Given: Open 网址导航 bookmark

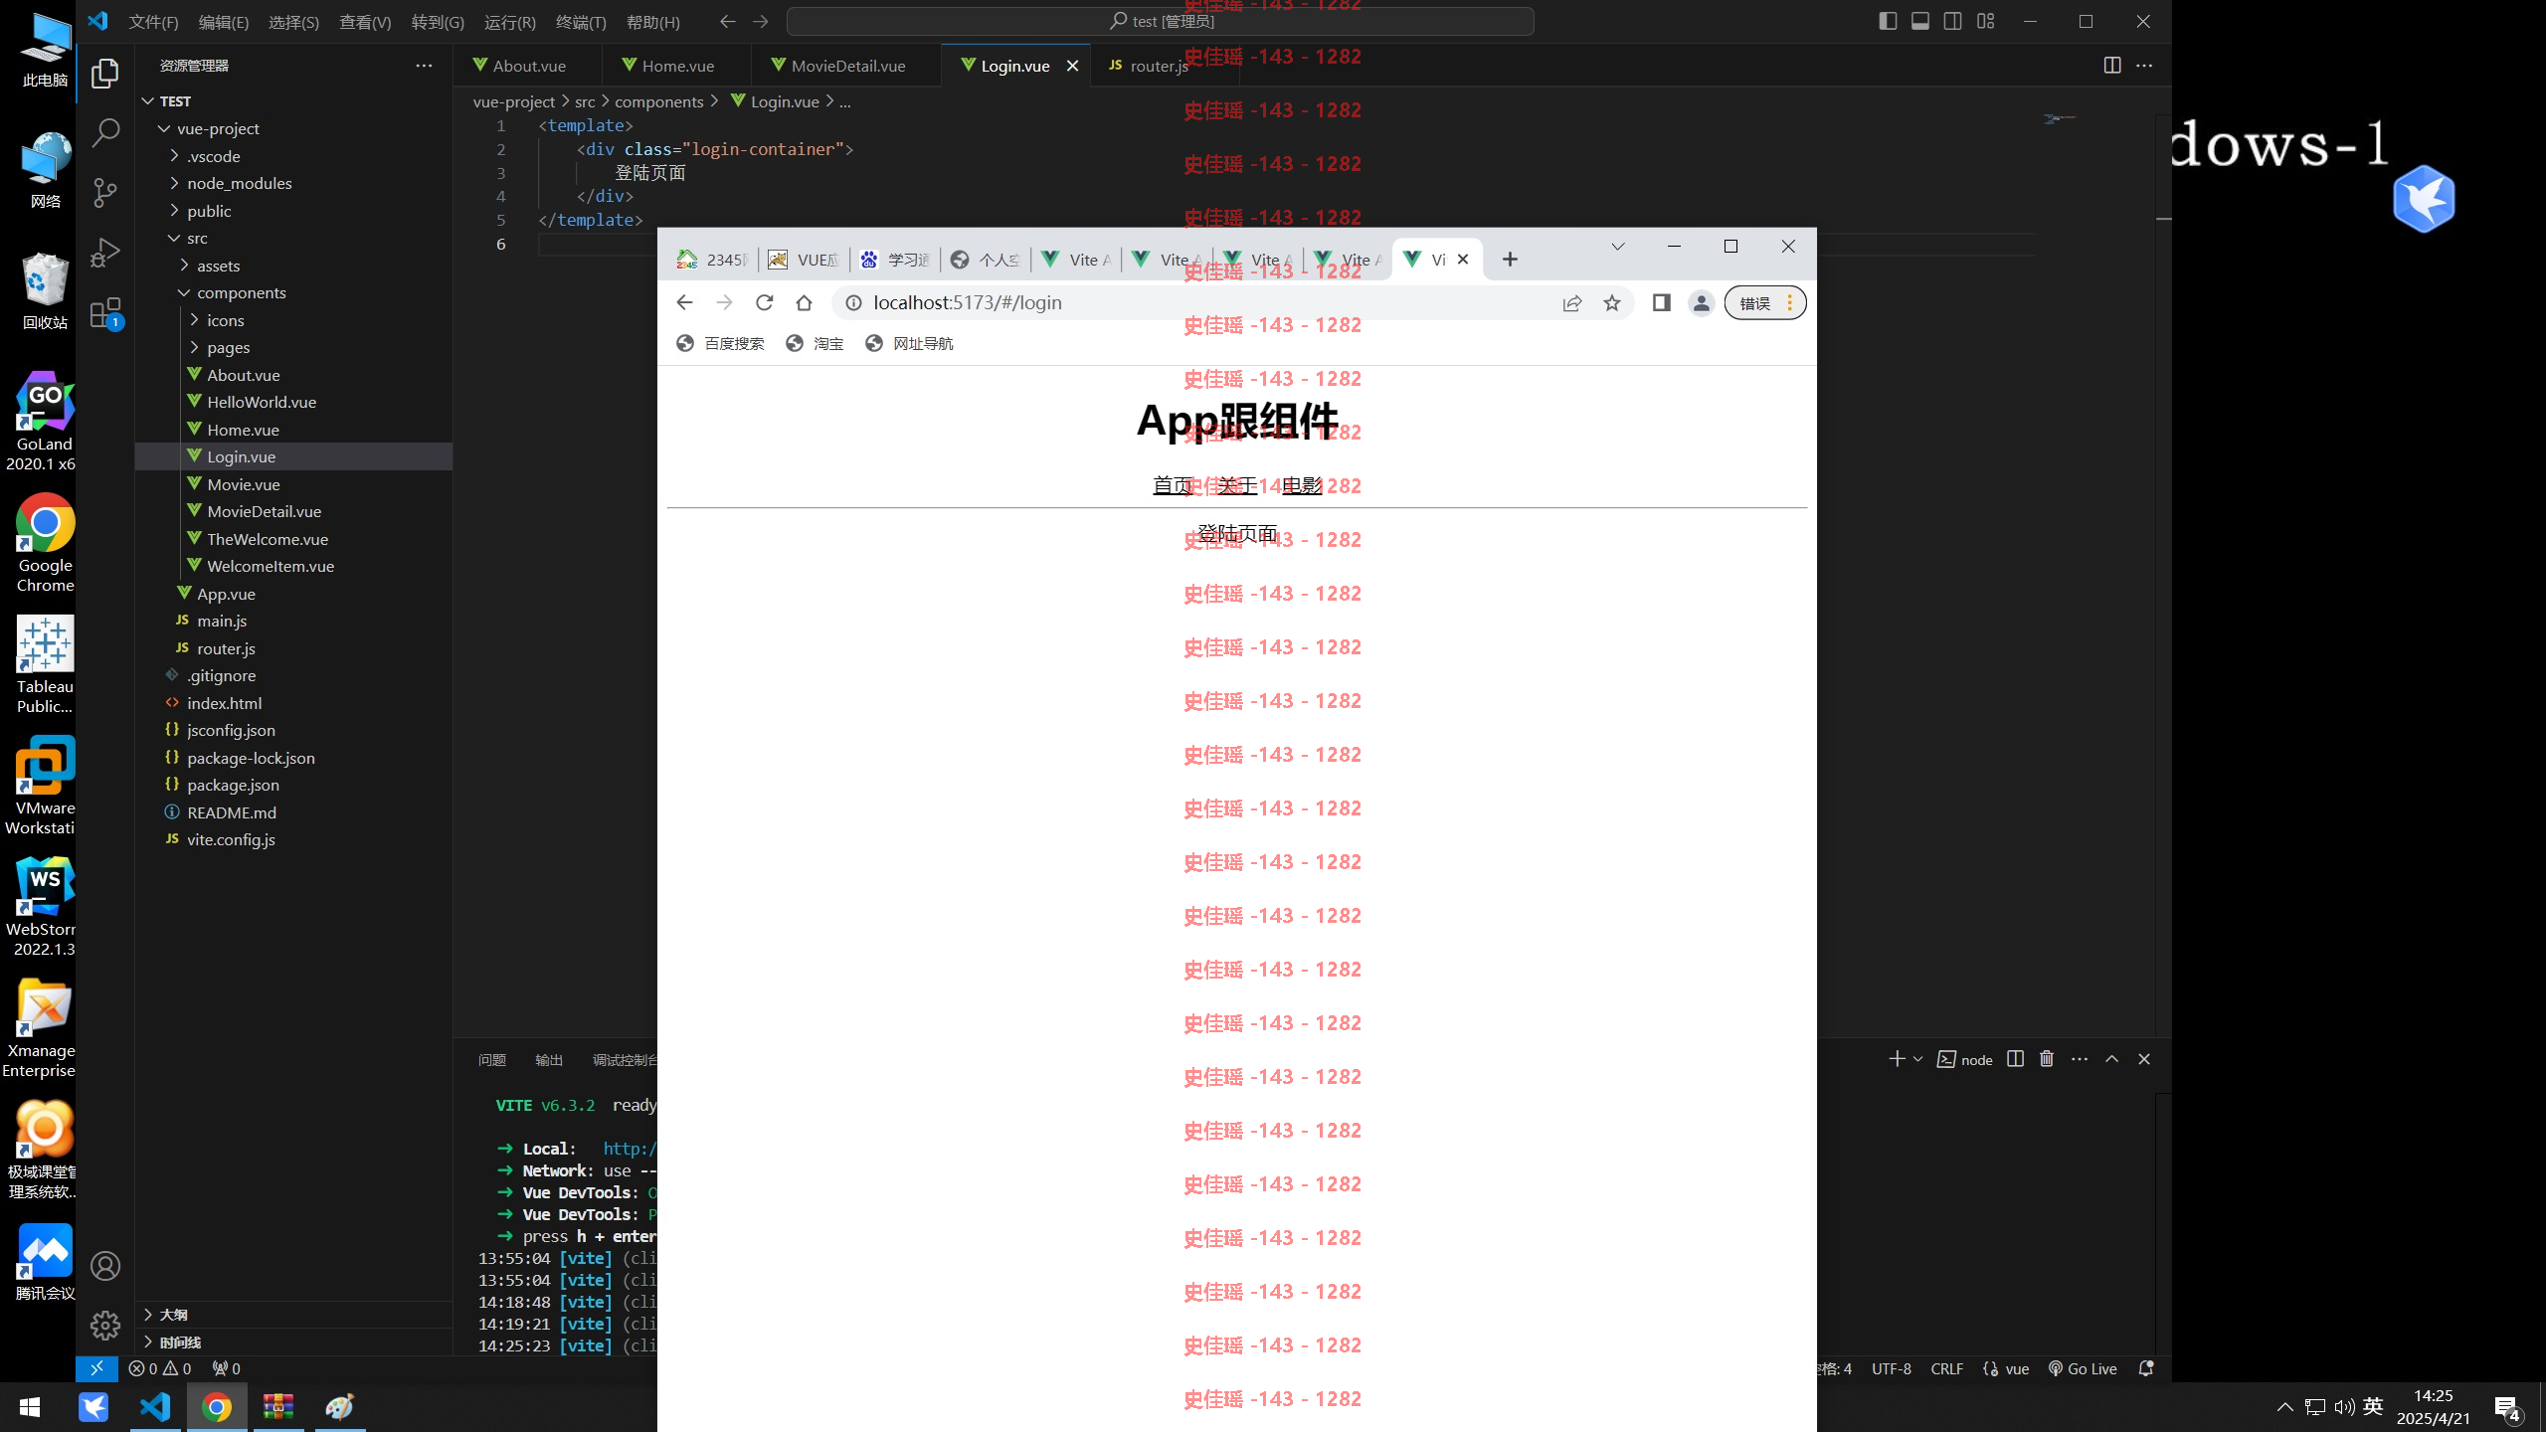Looking at the screenshot, I should pyautogui.click(x=909, y=343).
